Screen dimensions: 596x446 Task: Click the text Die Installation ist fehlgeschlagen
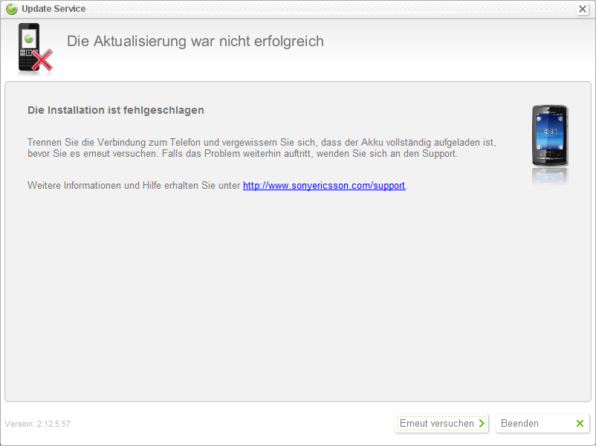[116, 110]
